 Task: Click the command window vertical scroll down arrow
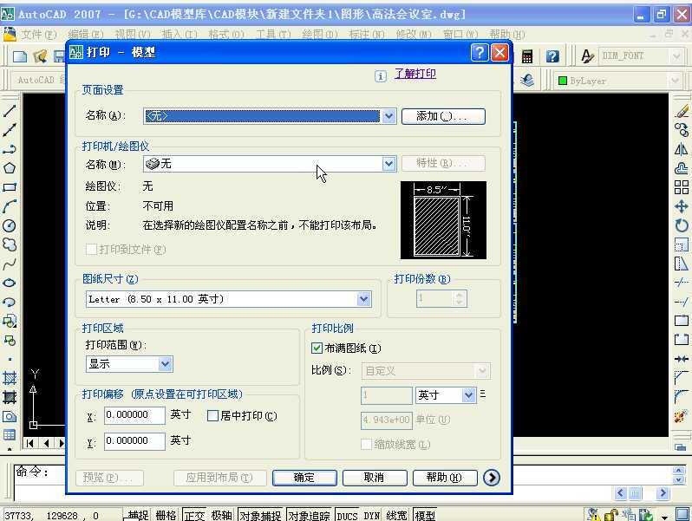(679, 480)
